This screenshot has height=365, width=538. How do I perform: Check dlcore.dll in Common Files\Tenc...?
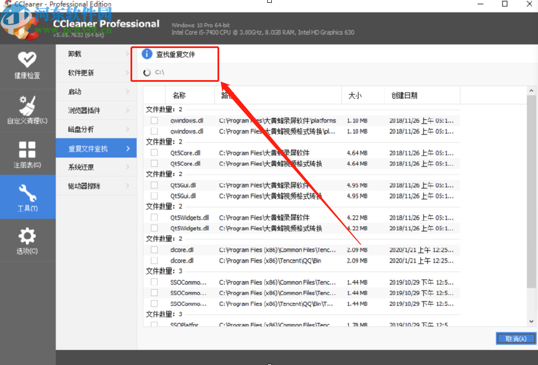155,250
